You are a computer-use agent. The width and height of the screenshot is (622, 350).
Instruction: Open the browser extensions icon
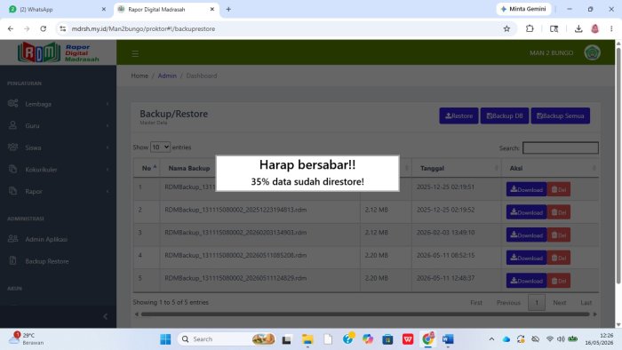tap(530, 28)
